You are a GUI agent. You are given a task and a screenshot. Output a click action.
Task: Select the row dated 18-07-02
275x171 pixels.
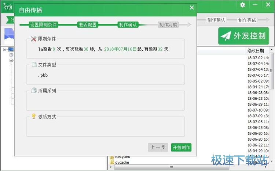(x=258, y=58)
